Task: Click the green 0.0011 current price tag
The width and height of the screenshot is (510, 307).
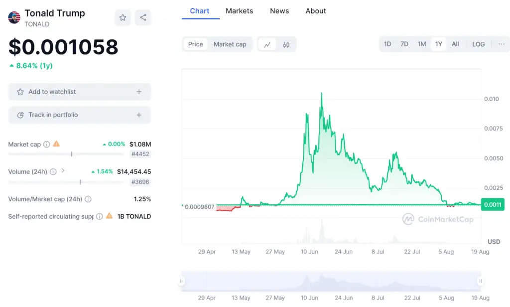Action: [x=493, y=204]
